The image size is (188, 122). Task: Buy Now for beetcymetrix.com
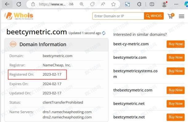176,57
